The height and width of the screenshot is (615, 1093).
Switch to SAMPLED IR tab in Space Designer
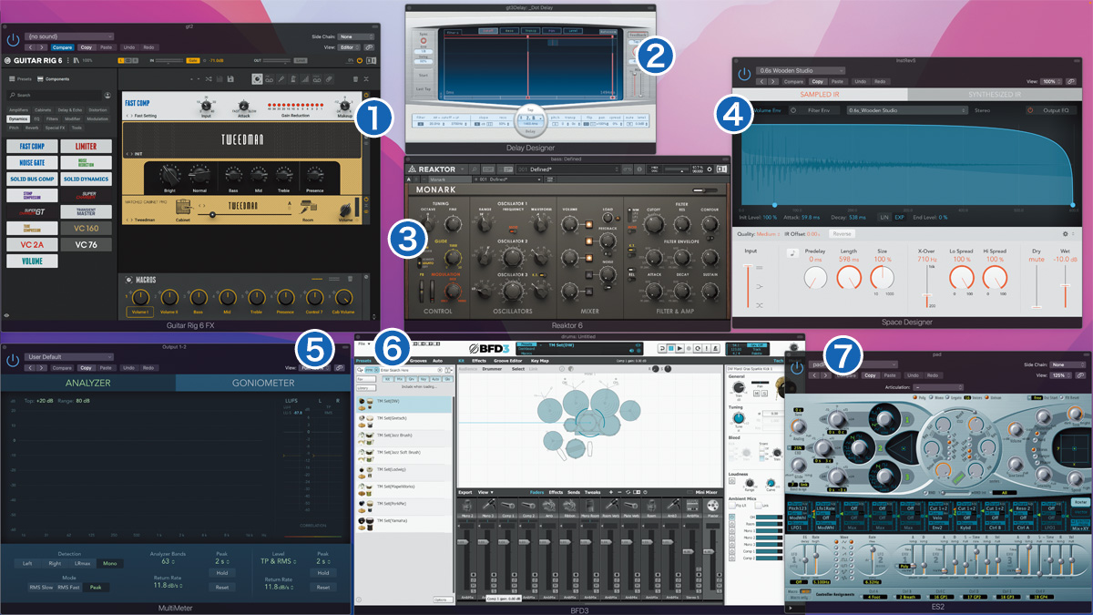point(820,94)
